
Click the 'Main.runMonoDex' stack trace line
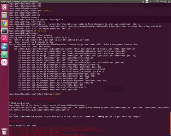[x=56, y=83]
